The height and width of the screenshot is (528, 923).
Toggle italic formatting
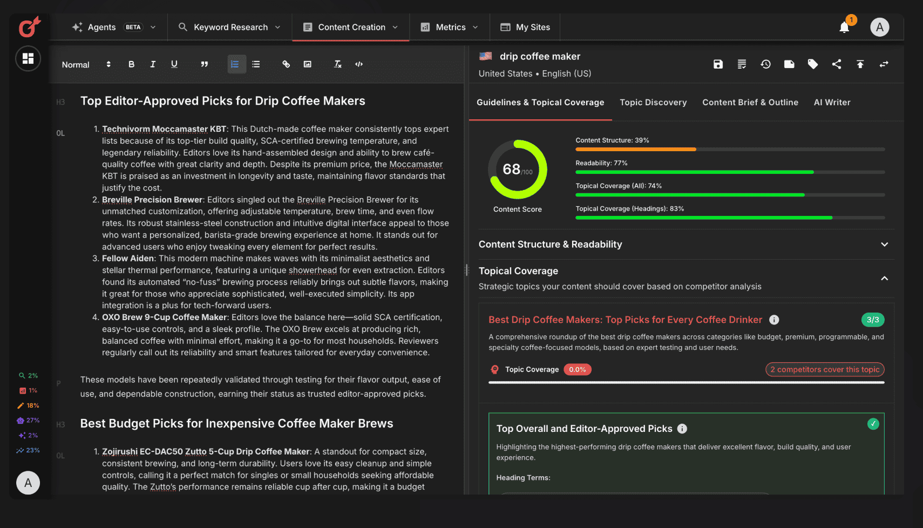pos(153,64)
